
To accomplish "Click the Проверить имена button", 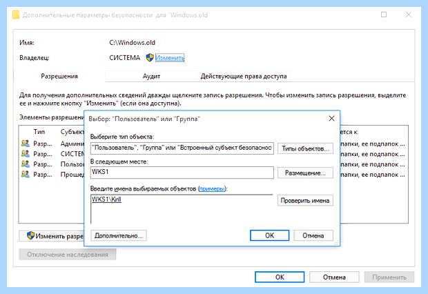I will pyautogui.click(x=305, y=200).
